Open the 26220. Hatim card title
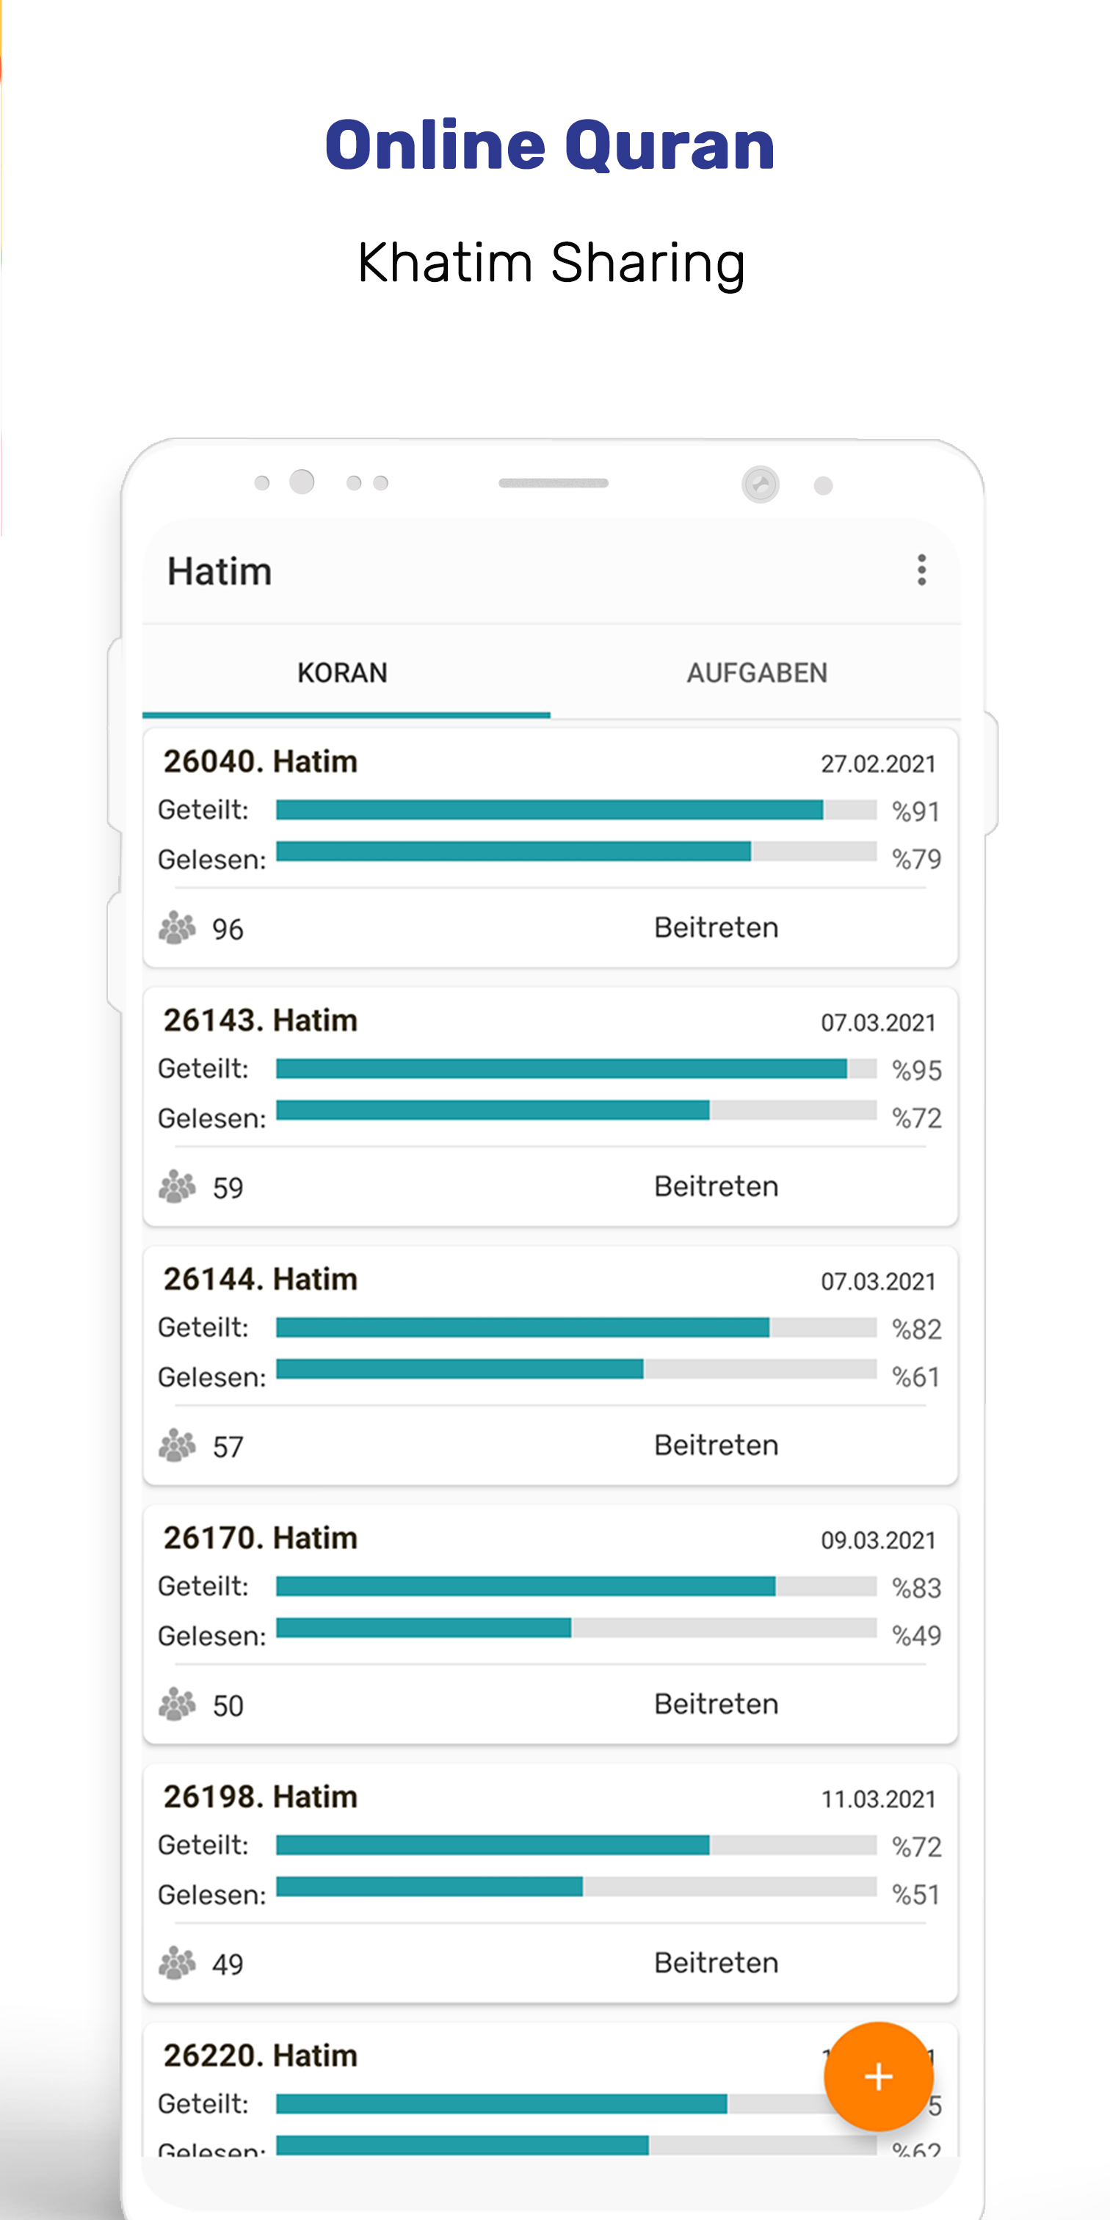This screenshot has height=2220, width=1110. (261, 2056)
